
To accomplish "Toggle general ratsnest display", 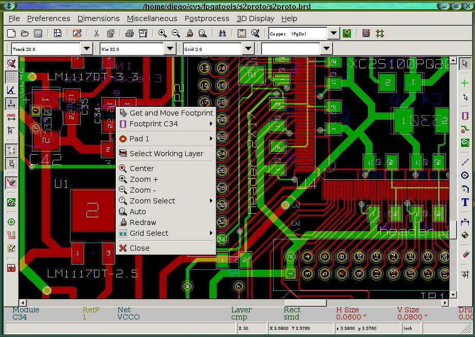I will [11, 149].
